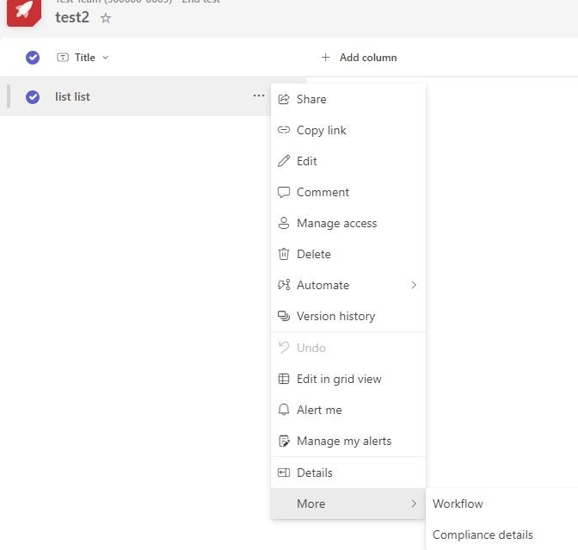The width and height of the screenshot is (578, 550).
Task: Click the Delete trash can icon
Action: tap(284, 254)
